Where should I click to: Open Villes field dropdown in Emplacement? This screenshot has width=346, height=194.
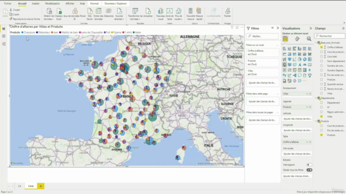click(307, 94)
